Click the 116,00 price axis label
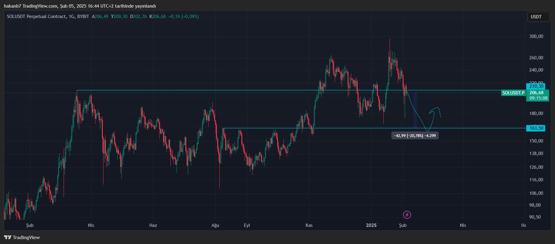The image size is (555, 244). (x=536, y=180)
